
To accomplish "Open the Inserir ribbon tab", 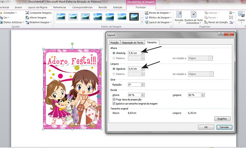I will [18, 7].
